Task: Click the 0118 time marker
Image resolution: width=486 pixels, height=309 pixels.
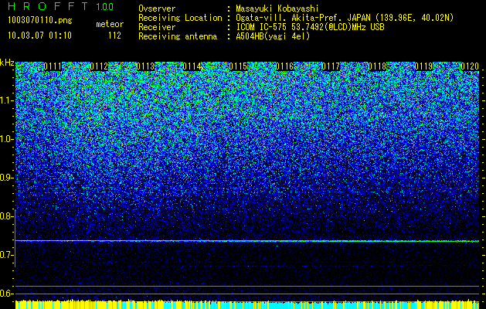Action: [377, 66]
